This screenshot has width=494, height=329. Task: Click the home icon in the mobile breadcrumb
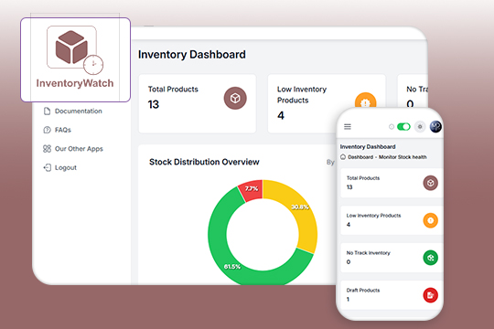pyautogui.click(x=343, y=157)
